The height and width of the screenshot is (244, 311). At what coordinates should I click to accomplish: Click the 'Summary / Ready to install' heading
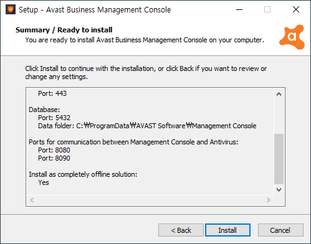[x=64, y=30]
